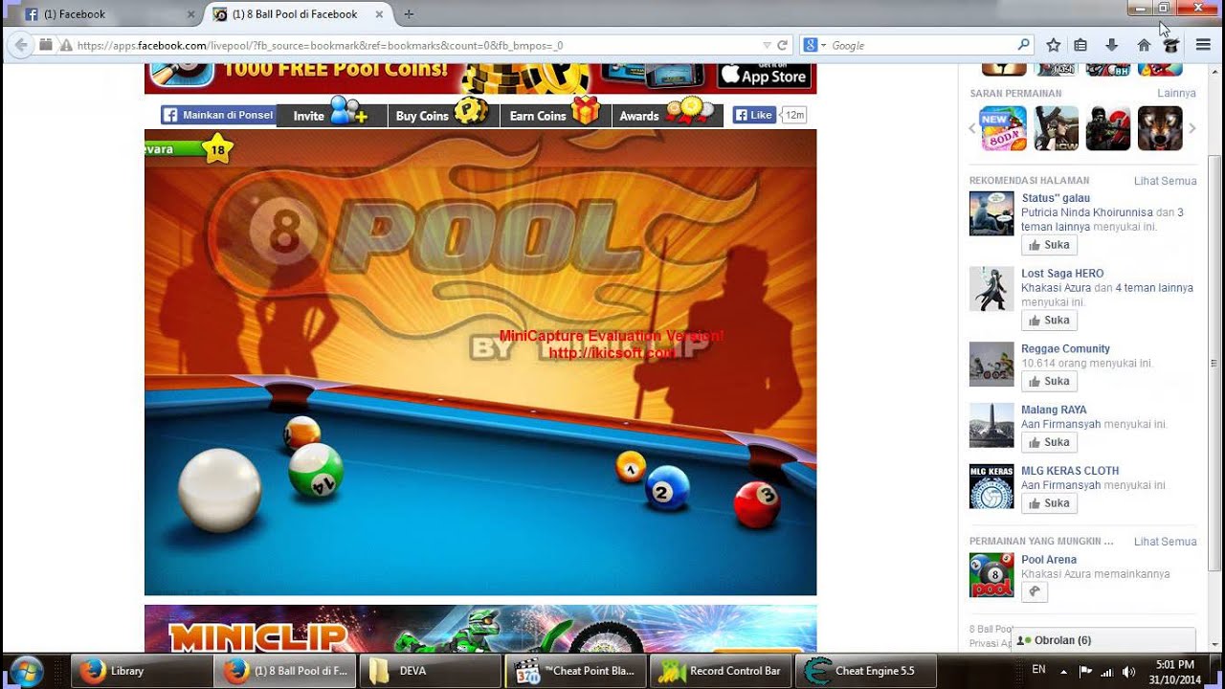Click the magic hat extension icon
Screen dimensions: 1225x689
pyautogui.click(x=1170, y=45)
